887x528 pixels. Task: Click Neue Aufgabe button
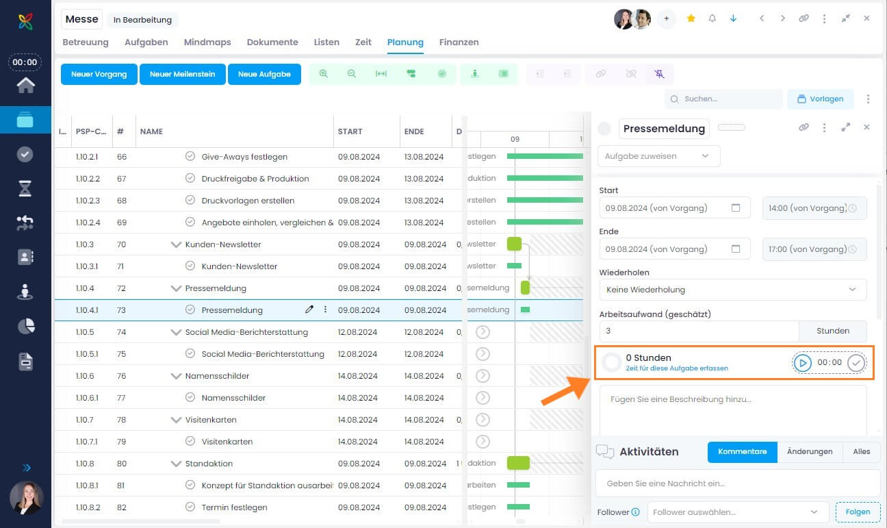click(264, 74)
